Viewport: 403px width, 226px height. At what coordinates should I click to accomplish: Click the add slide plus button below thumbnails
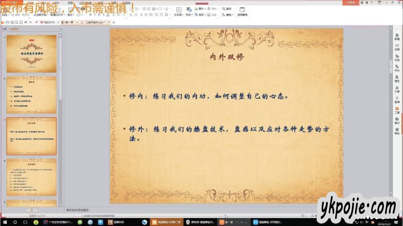[x=31, y=210]
